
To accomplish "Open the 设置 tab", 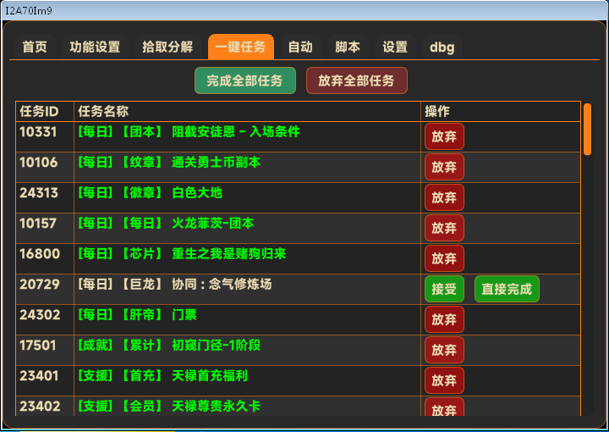I will point(395,47).
